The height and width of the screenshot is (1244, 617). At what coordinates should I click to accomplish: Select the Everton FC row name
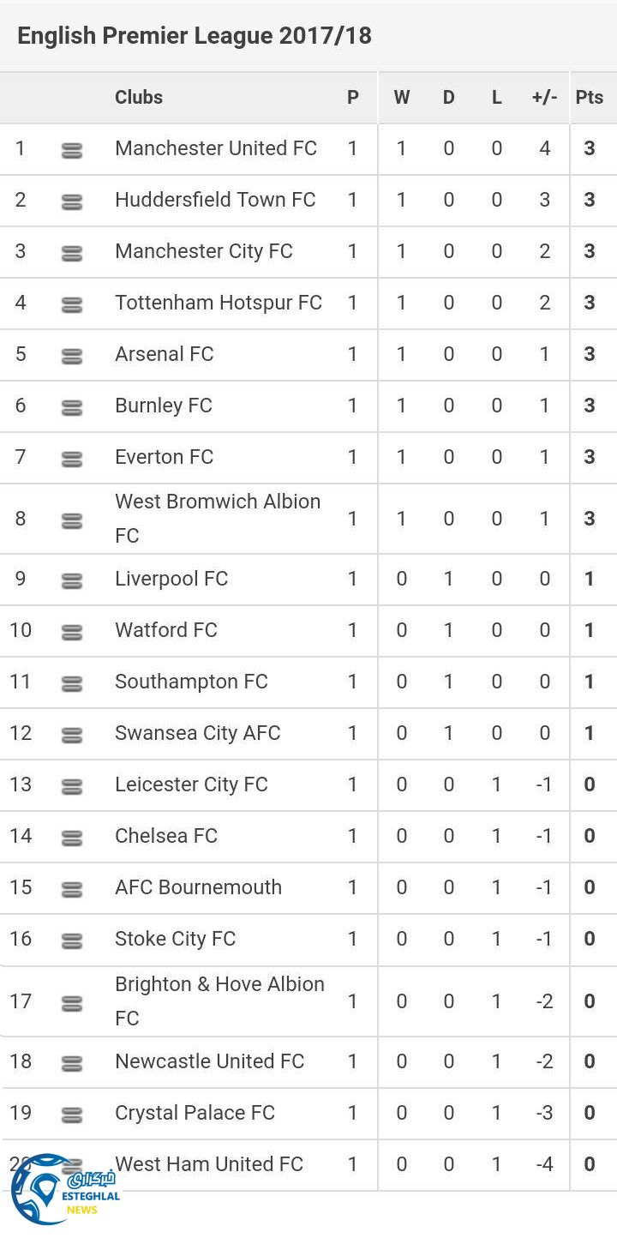click(164, 457)
